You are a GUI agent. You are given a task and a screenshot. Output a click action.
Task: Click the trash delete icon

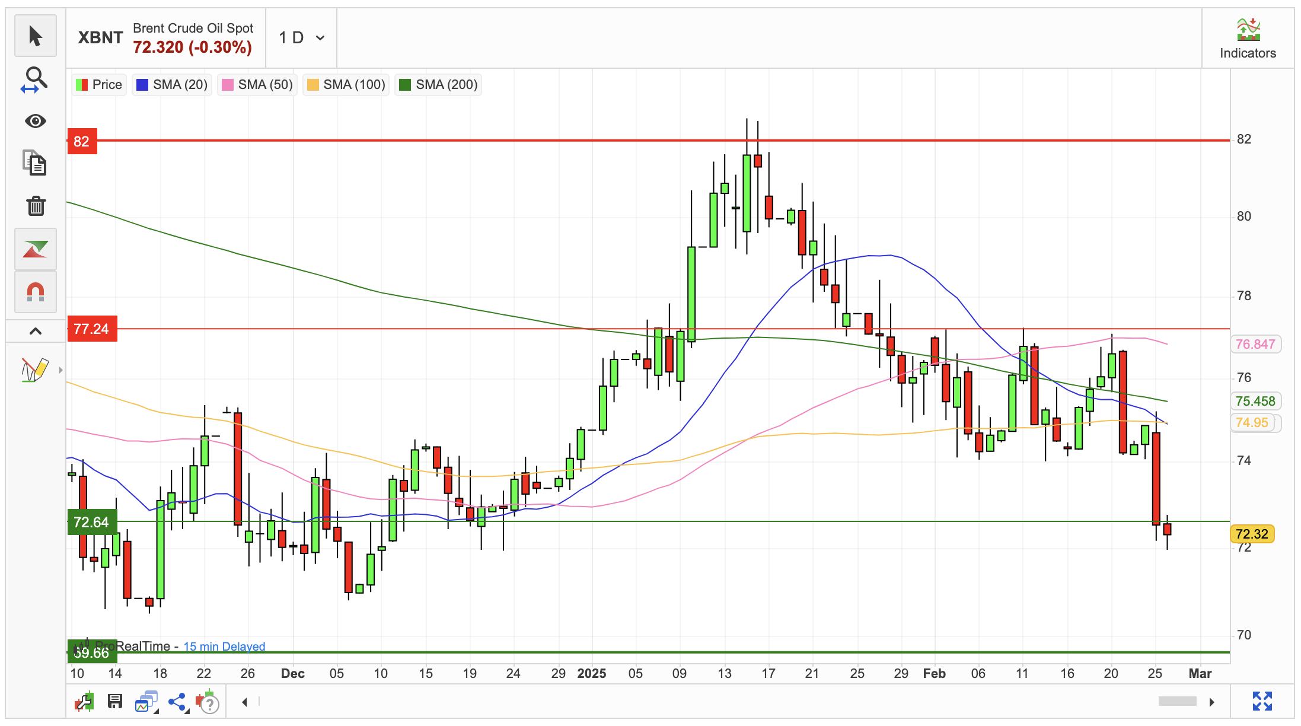36,206
